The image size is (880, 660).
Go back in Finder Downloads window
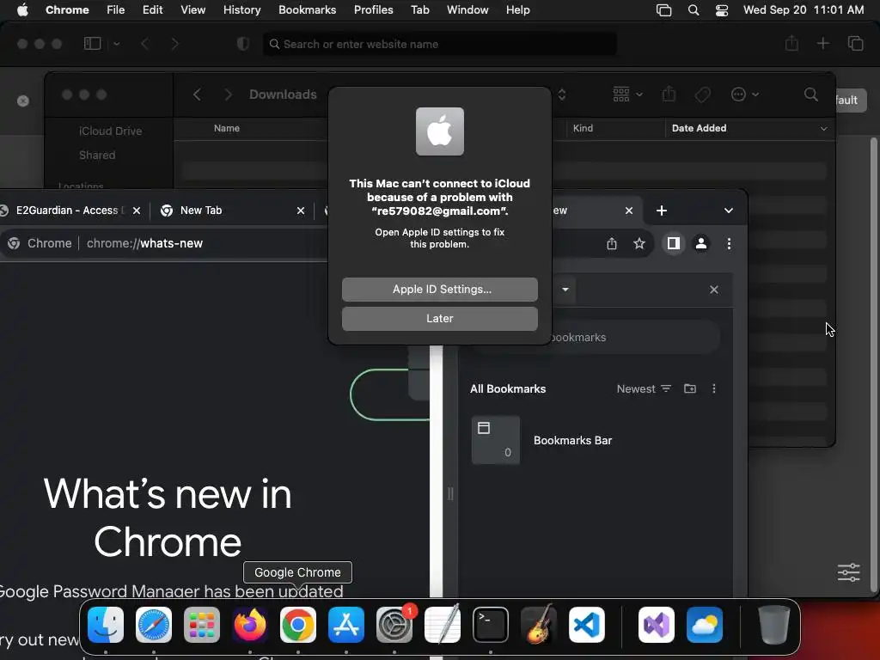pyautogui.click(x=197, y=95)
